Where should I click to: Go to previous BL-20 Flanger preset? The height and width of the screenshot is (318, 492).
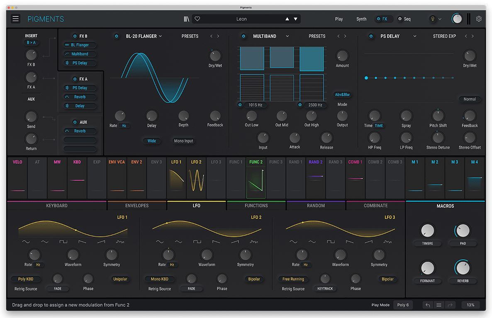pyautogui.click(x=212, y=36)
